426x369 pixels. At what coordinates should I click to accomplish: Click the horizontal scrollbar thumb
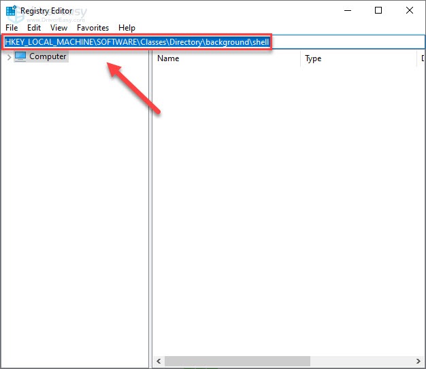coord(237,361)
